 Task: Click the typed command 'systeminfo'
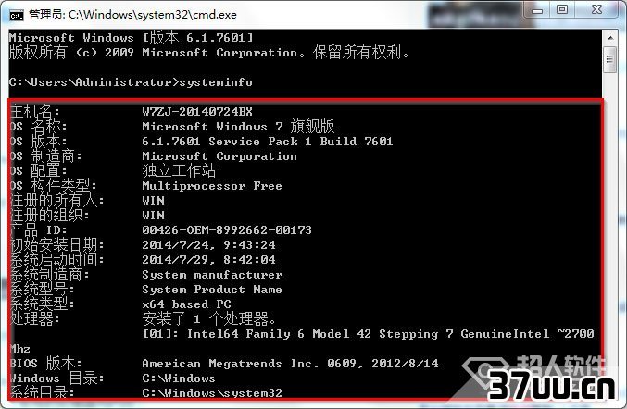[216, 82]
